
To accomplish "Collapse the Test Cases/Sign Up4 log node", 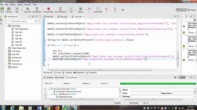I will tap(49, 89).
